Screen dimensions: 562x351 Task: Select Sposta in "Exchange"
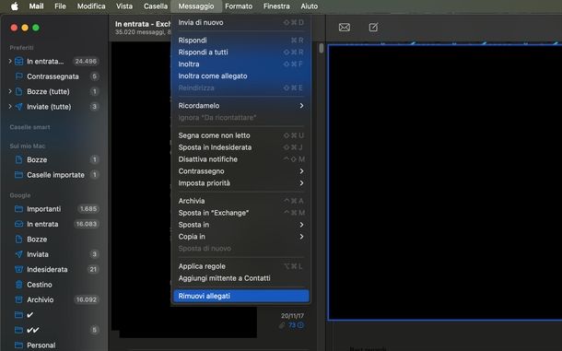point(240,213)
